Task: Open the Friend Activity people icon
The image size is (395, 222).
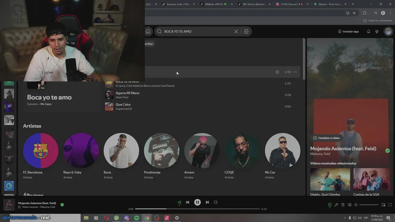Action: click(377, 31)
